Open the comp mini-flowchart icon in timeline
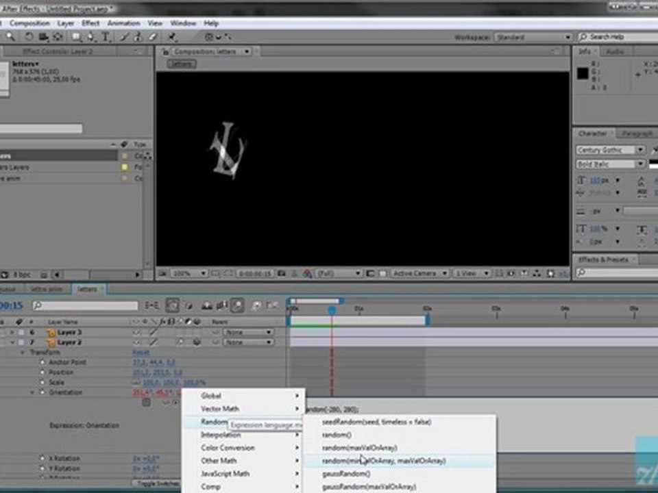 151,305
